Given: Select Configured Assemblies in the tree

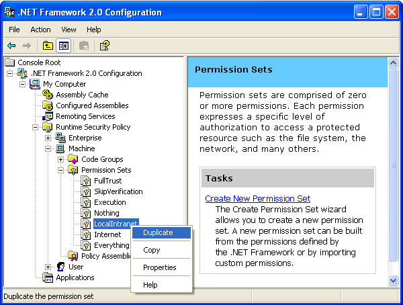Looking at the screenshot, I should tap(92, 105).
